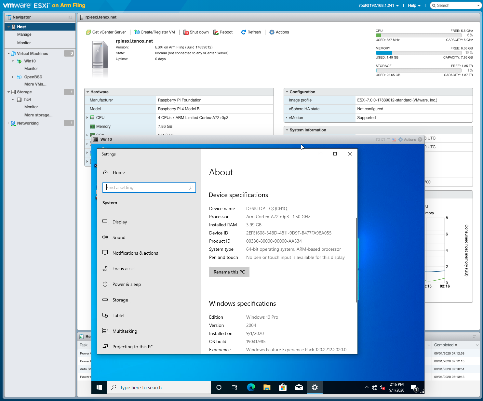
Task: Open Microsoft Store from taskbar
Action: point(283,387)
